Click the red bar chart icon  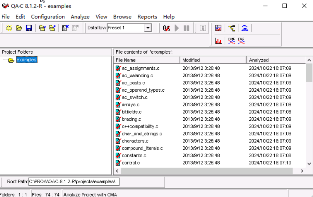pyautogui.click(x=218, y=41)
